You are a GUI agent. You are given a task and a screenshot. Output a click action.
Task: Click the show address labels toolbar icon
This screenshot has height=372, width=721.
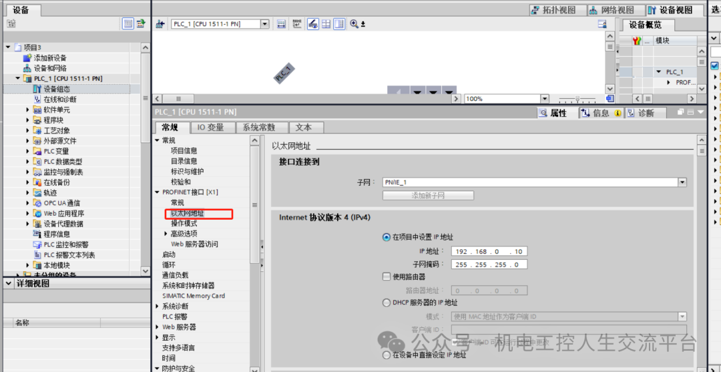282,24
